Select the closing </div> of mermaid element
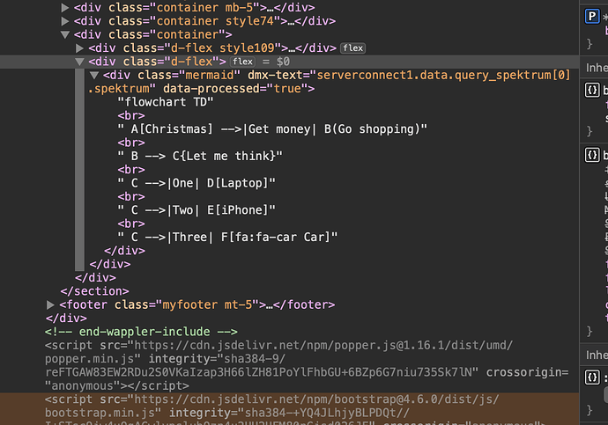 point(124,251)
